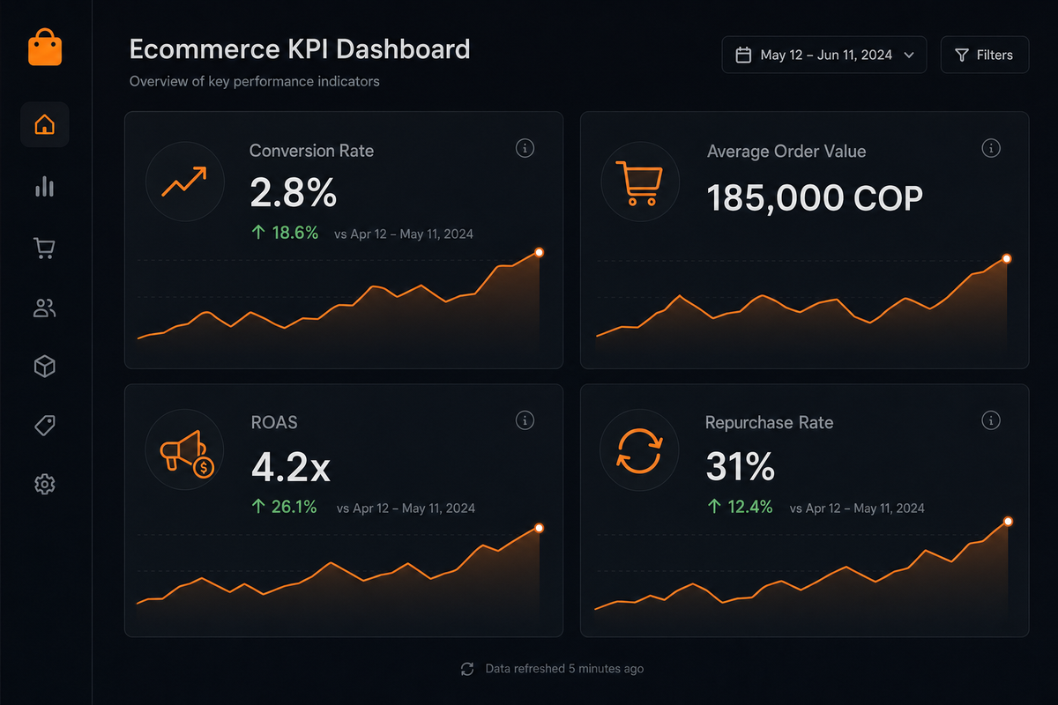Expand the calendar picker via its chevron
Image resolution: width=1058 pixels, height=705 pixels.
click(909, 54)
